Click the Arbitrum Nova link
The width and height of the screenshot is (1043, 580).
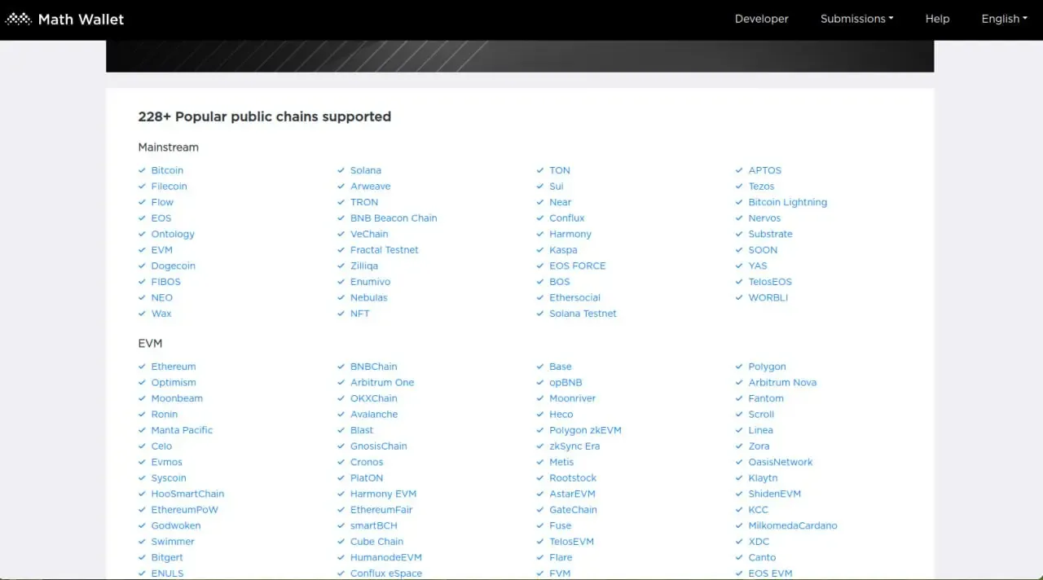click(x=782, y=382)
